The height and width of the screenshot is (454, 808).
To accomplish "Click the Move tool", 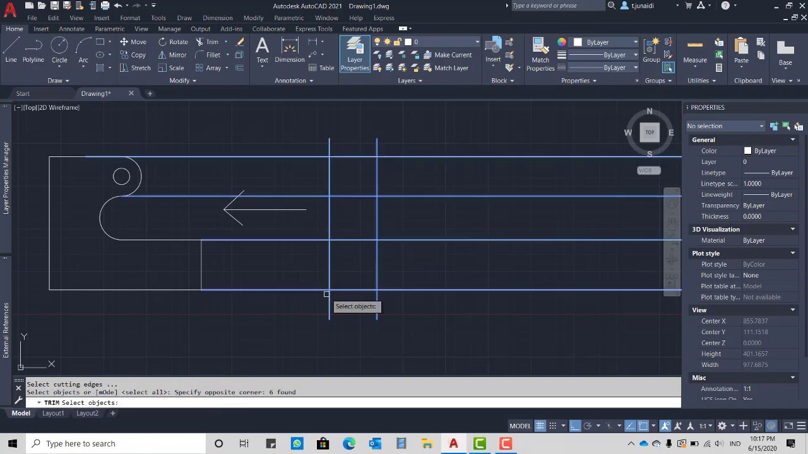I will 133,42.
